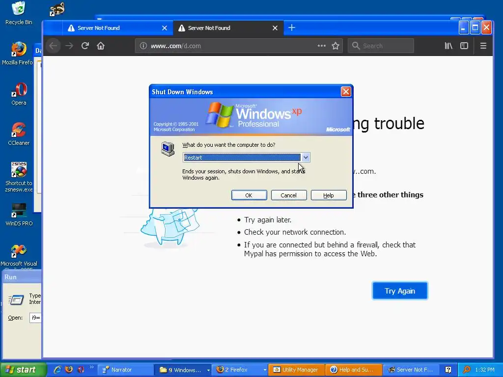Click the question mark taskbar icon
The height and width of the screenshot is (377, 503).
tap(448, 370)
